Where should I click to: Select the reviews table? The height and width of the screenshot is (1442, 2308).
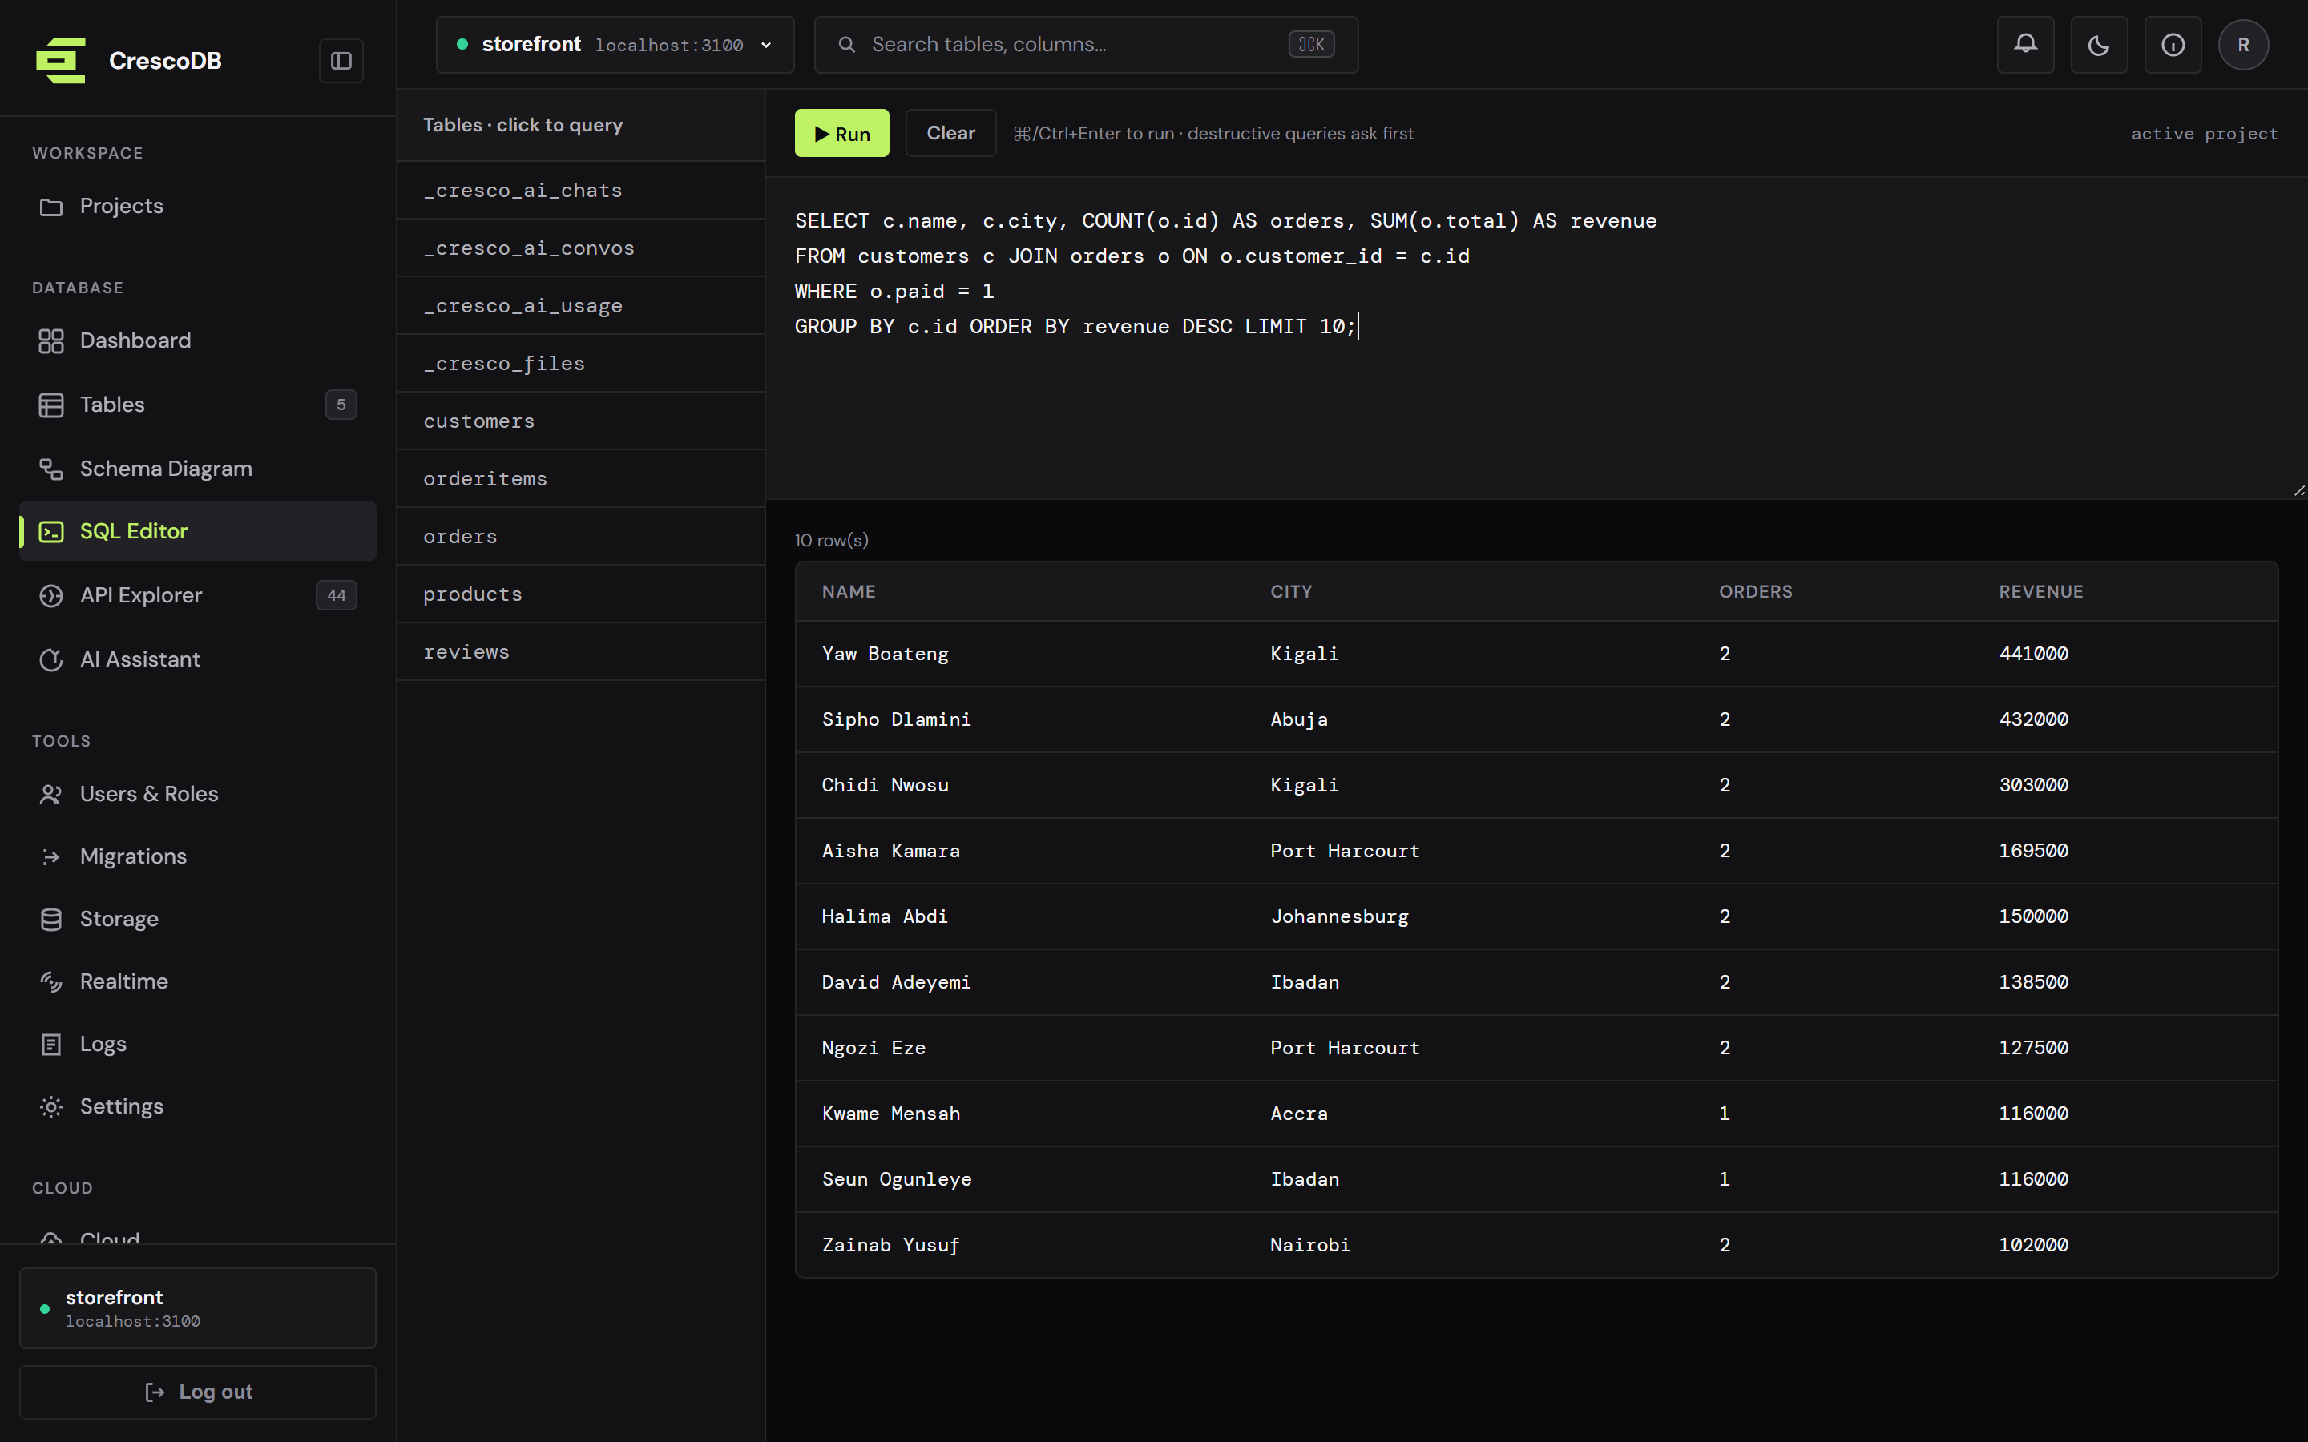coord(581,652)
